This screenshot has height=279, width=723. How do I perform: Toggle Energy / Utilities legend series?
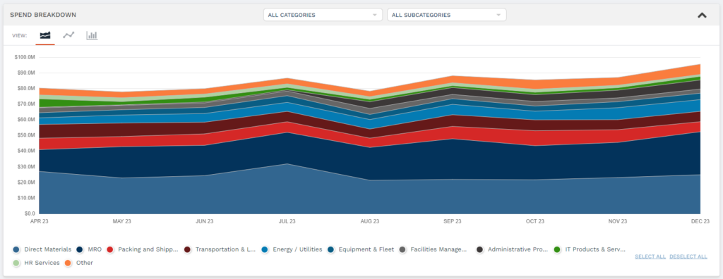tap(292, 249)
